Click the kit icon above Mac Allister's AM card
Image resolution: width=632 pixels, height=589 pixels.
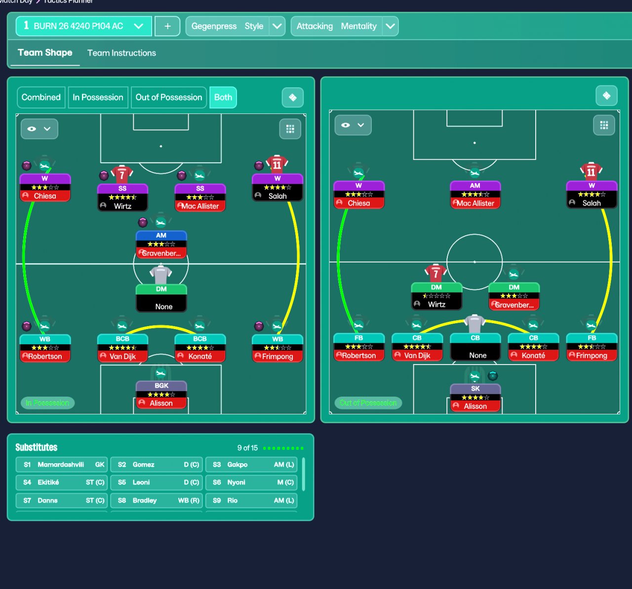click(475, 173)
